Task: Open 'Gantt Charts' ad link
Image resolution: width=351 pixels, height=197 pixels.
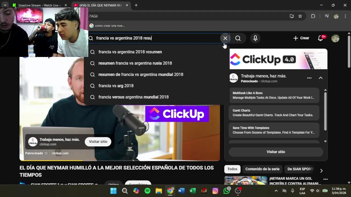Action: click(x=274, y=113)
